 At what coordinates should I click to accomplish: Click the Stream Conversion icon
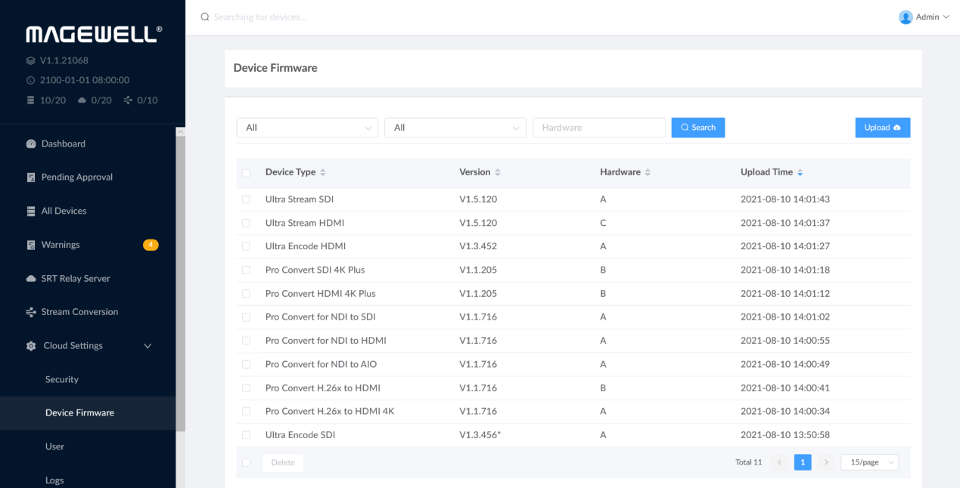31,312
